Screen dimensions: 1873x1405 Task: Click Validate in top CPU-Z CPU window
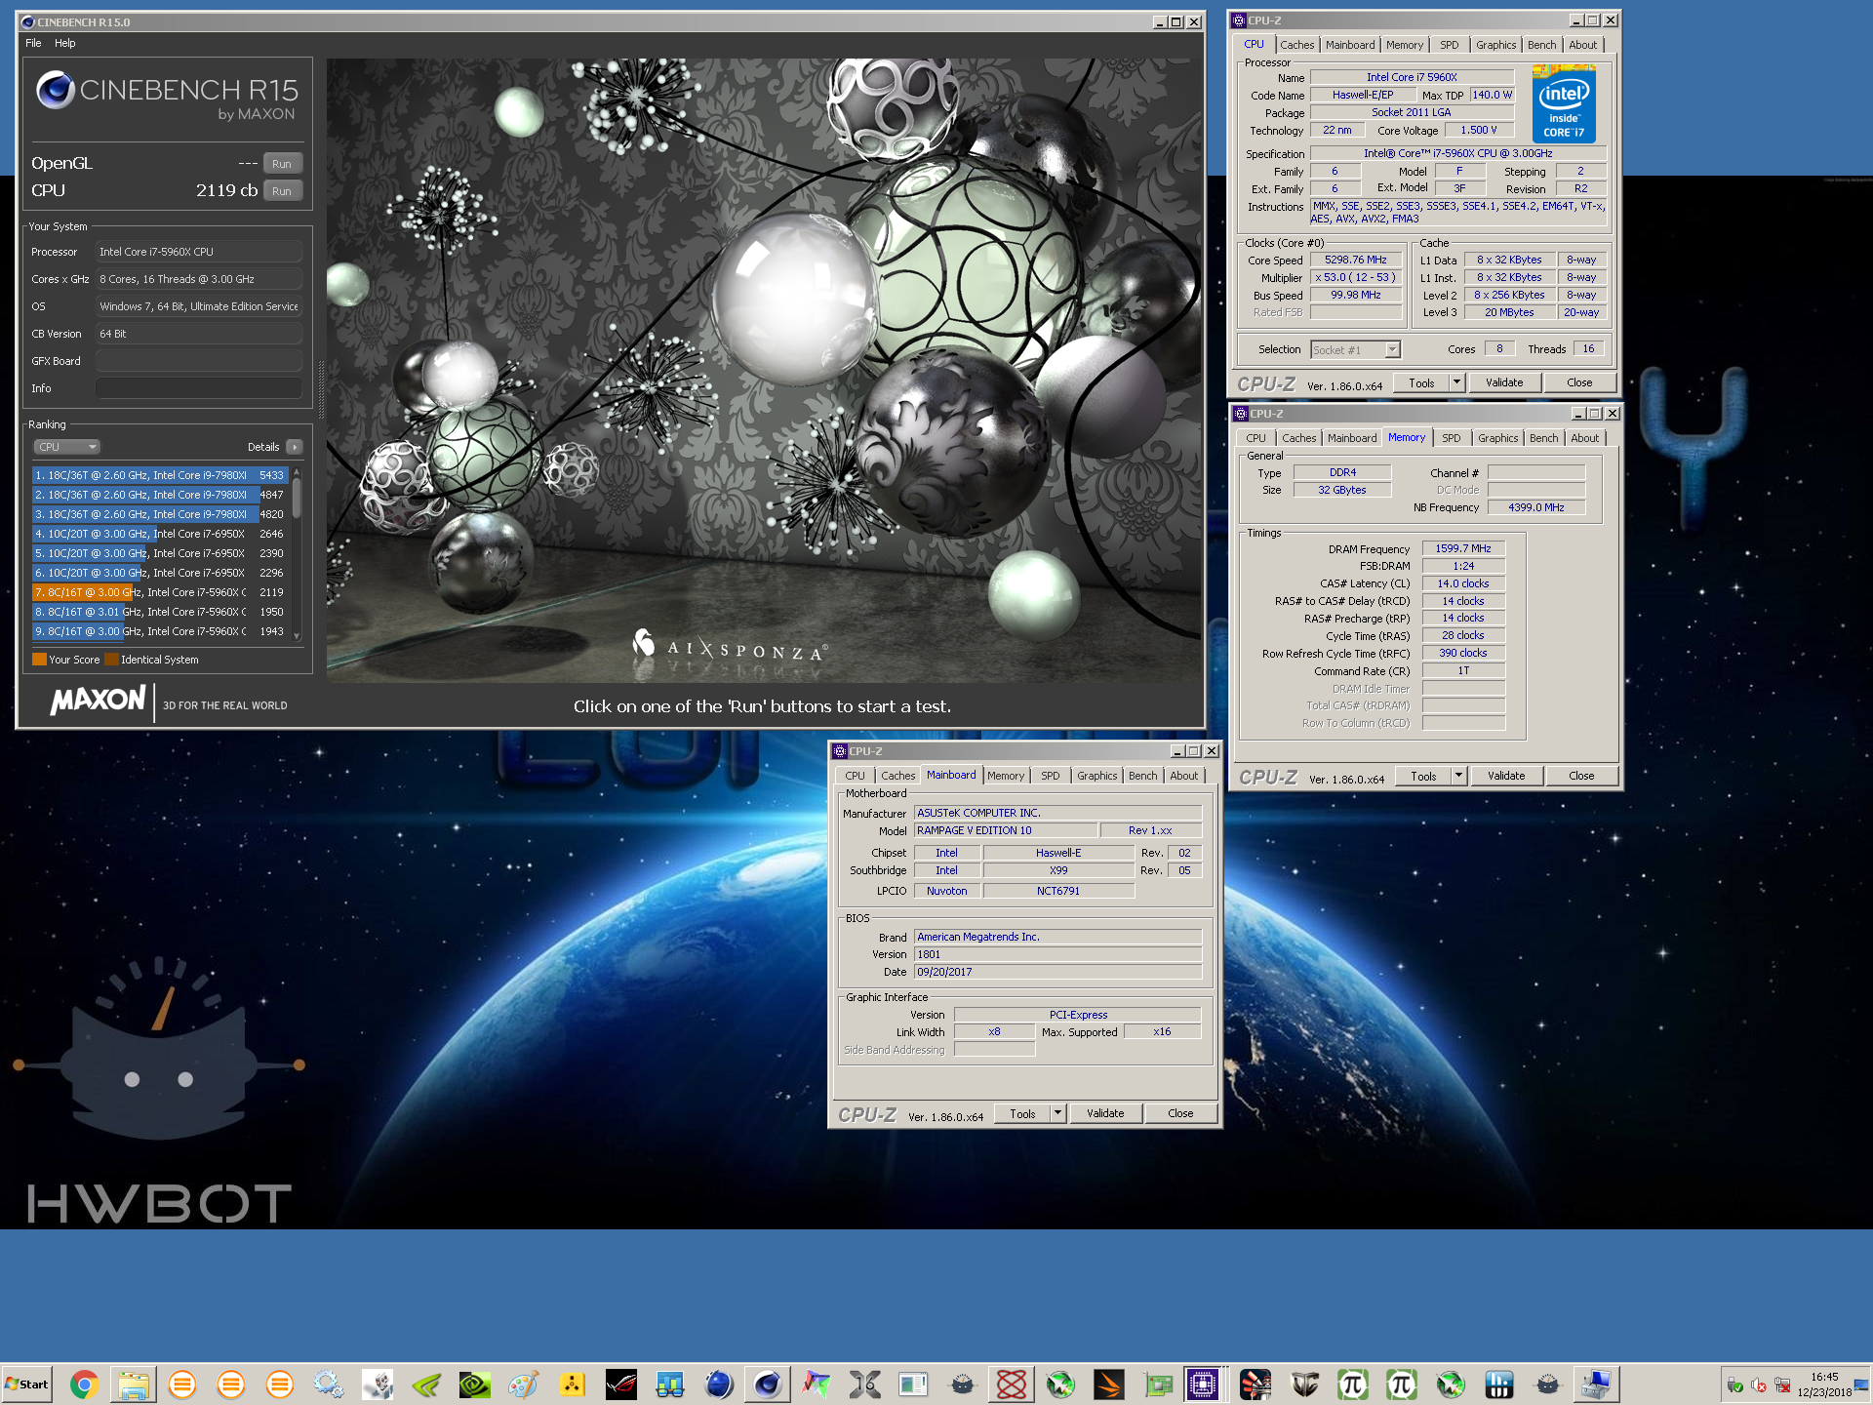1504,382
